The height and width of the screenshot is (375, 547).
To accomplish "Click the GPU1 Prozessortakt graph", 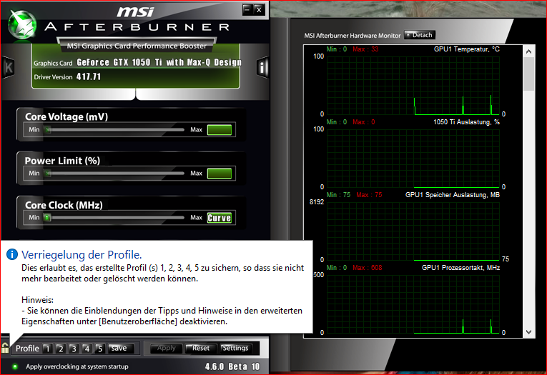I will (x=413, y=304).
